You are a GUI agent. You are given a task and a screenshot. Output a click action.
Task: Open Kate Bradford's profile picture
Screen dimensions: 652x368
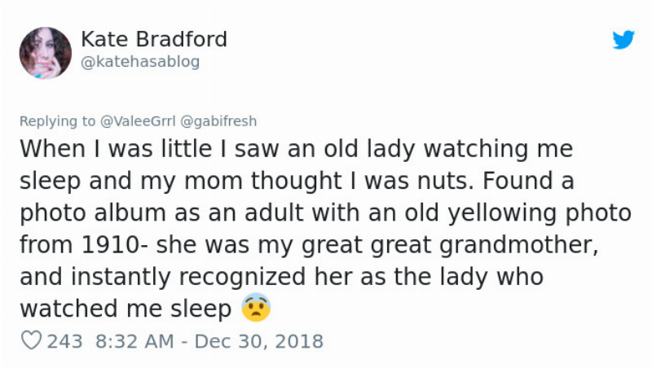click(46, 52)
